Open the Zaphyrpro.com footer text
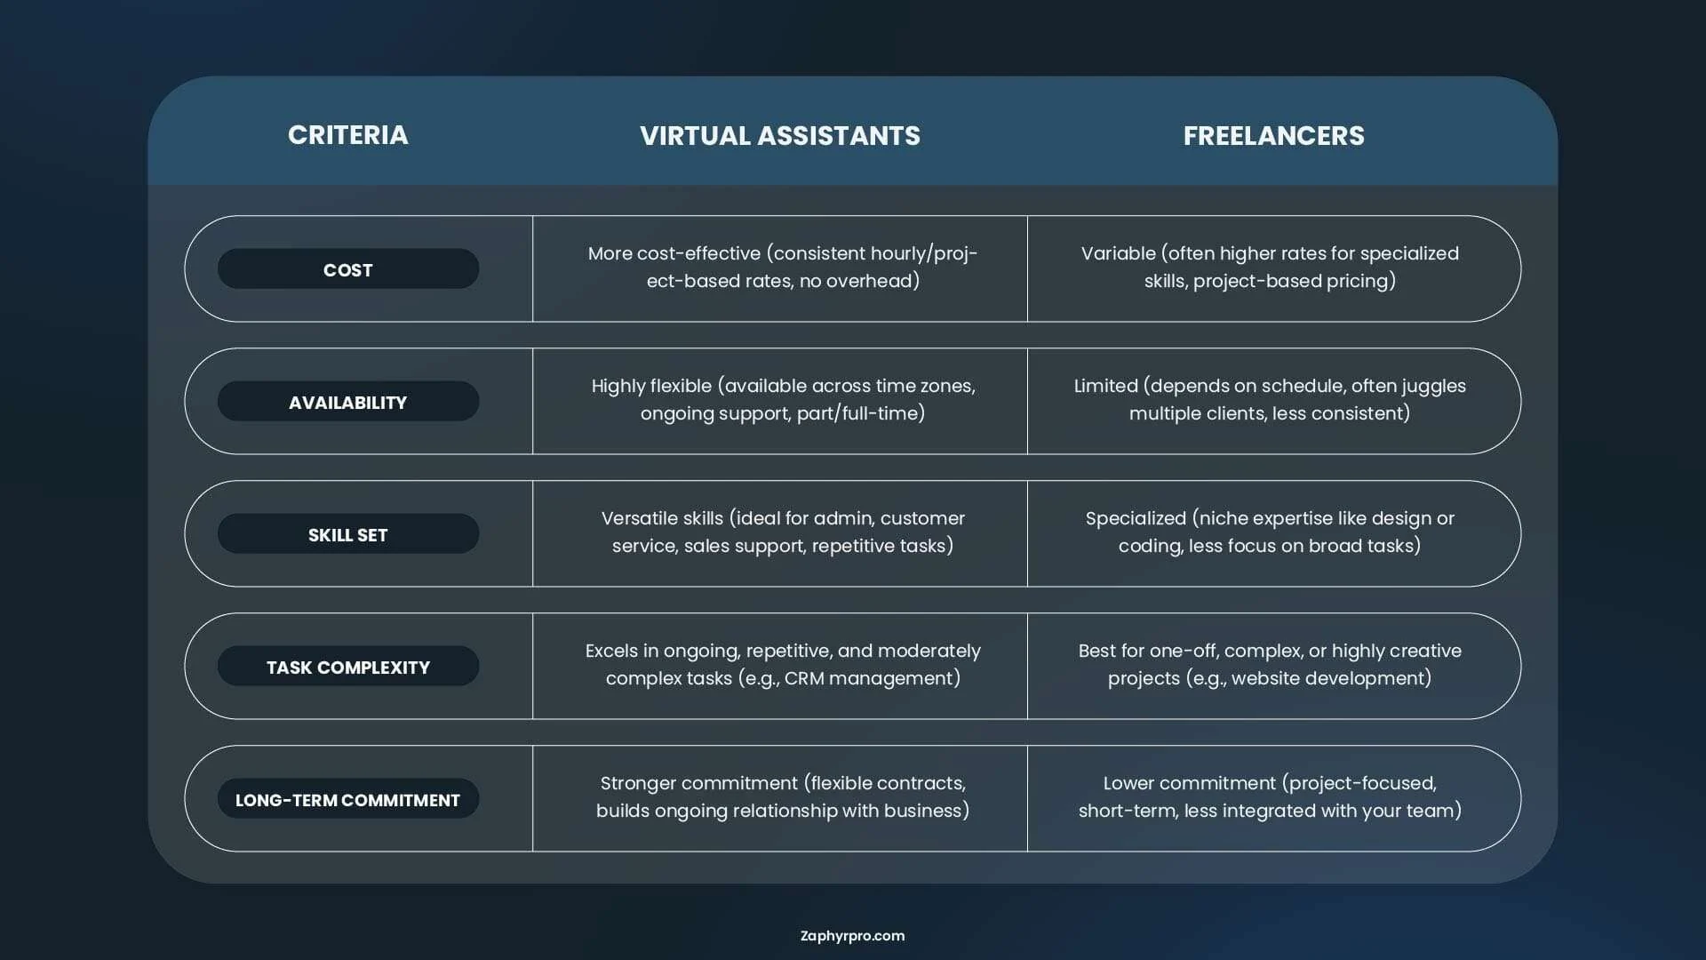This screenshot has width=1706, height=960. coord(852,936)
